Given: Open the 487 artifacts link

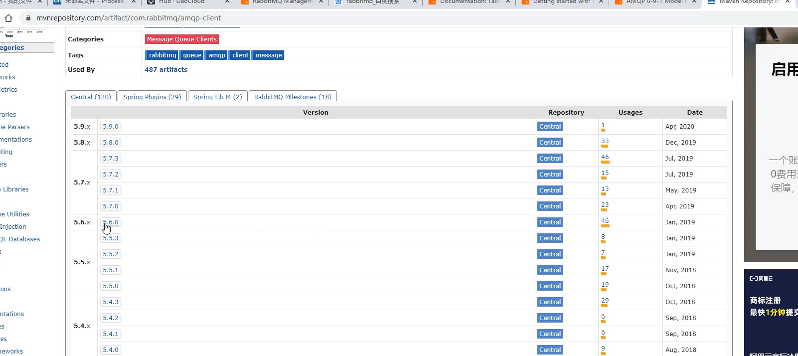Looking at the screenshot, I should (x=166, y=70).
